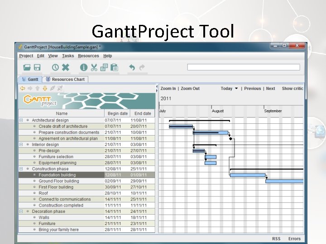Screen dimensions: 326x244
Task: Select Create draft of architecture task
Action: pos(86,126)
